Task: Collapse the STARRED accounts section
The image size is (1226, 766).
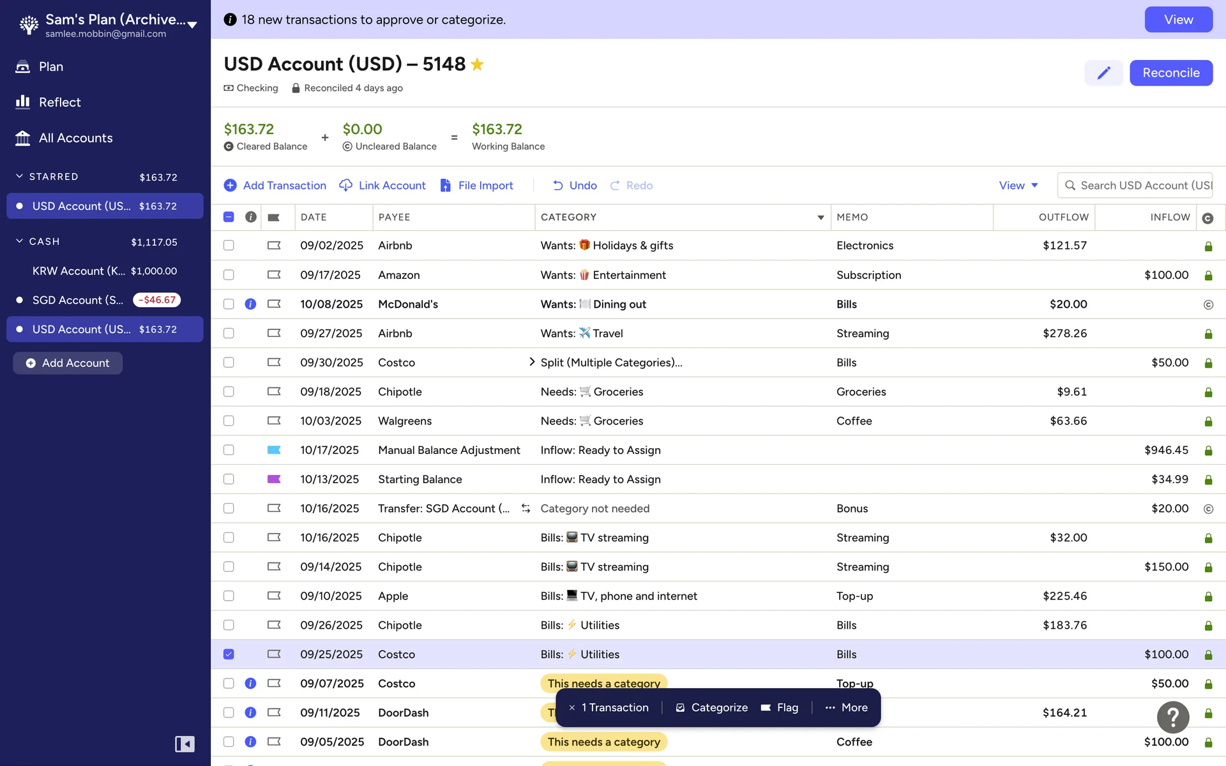Action: click(x=19, y=176)
